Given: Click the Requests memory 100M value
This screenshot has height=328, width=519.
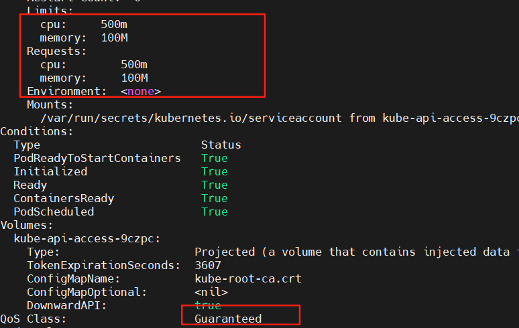Looking at the screenshot, I should 134,78.
